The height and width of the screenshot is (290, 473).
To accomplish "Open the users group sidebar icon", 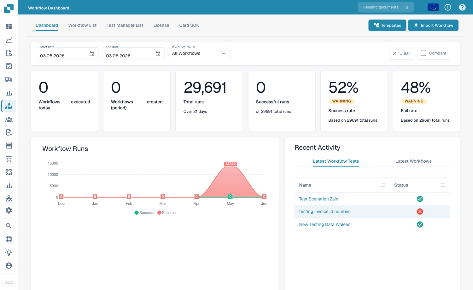I will 9,119.
